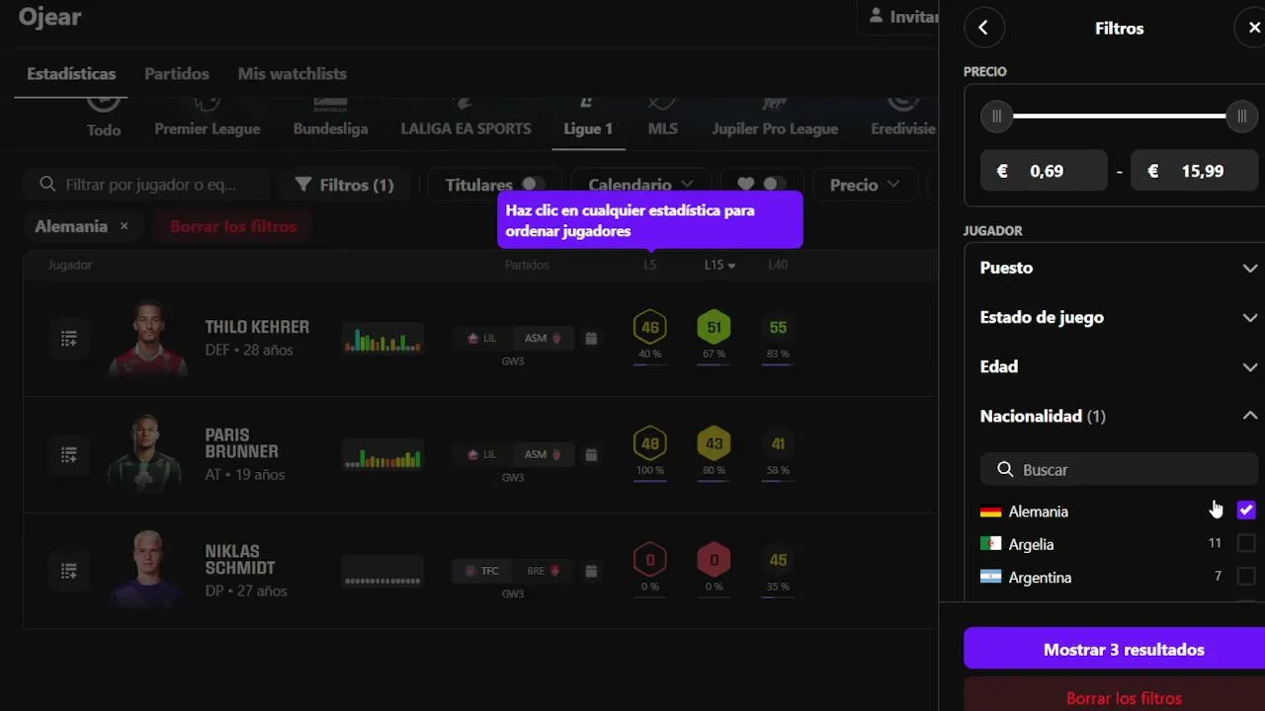
Task: Sort by the L5 column
Action: (x=649, y=265)
